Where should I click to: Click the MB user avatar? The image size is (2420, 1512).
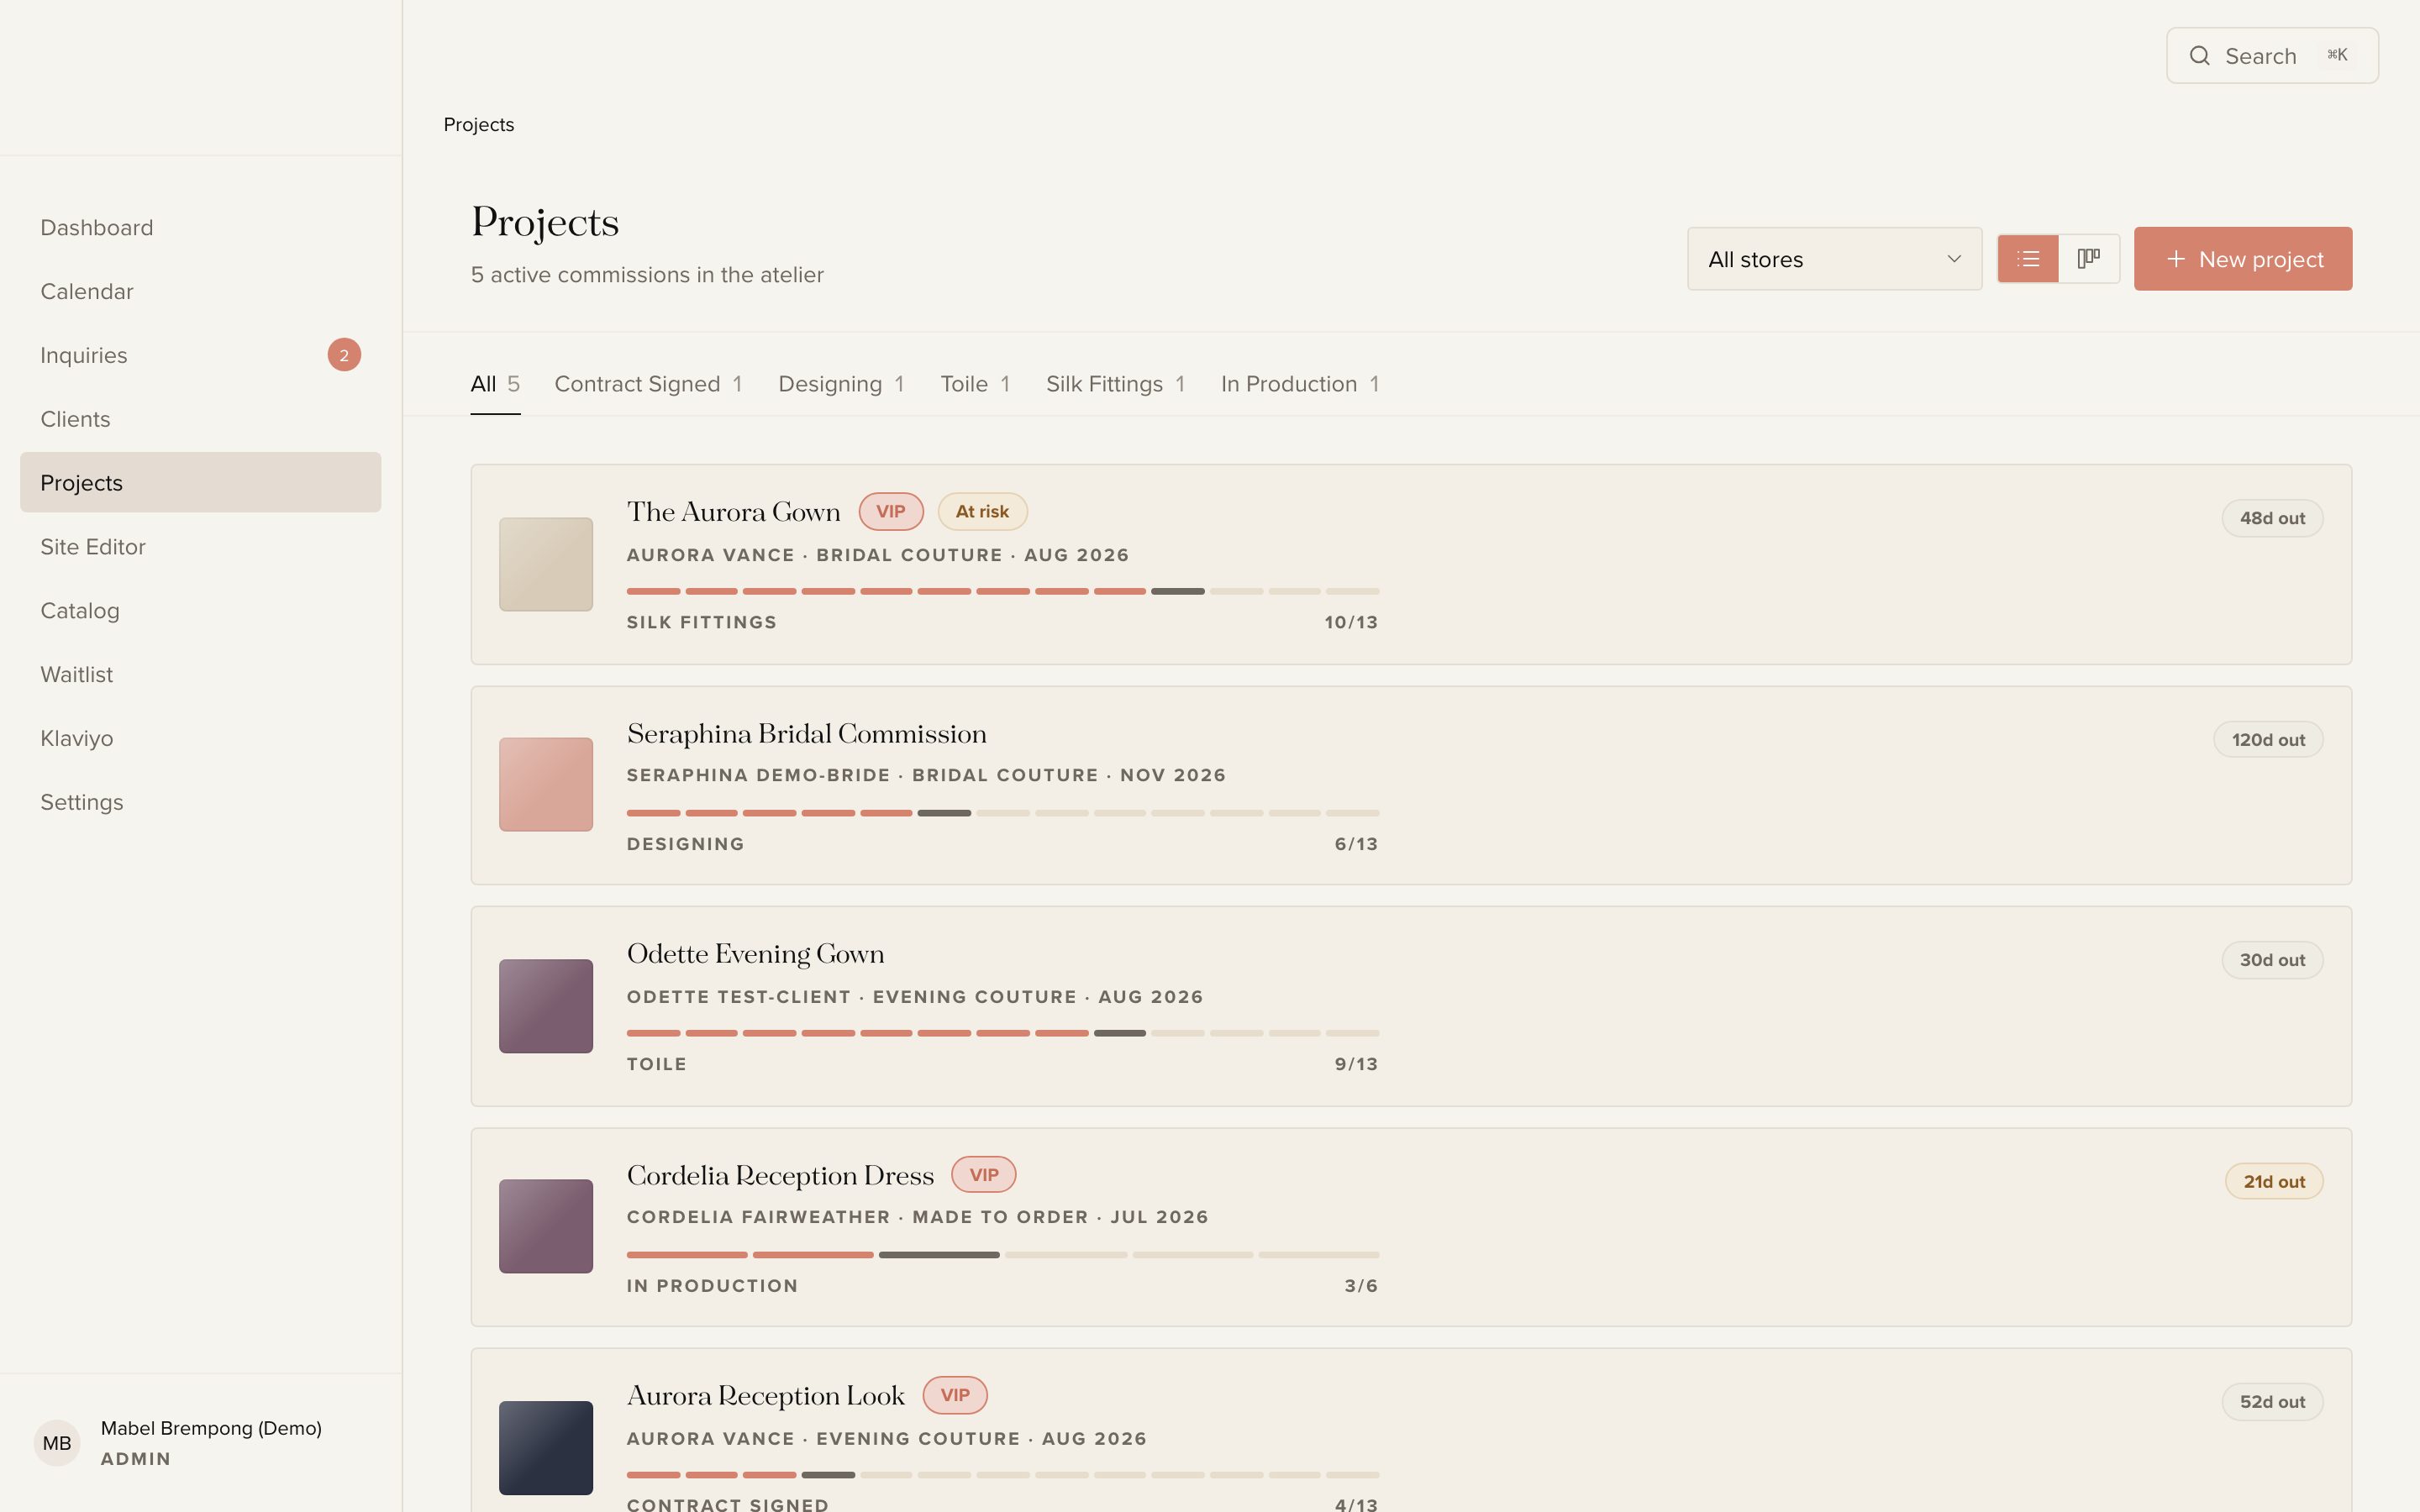click(57, 1443)
